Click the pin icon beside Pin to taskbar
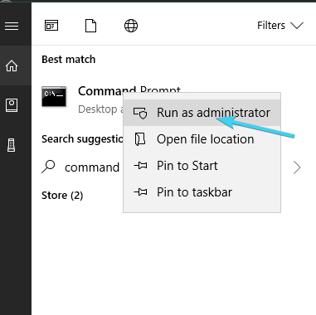Screen dimensions: 316x315 tap(140, 192)
